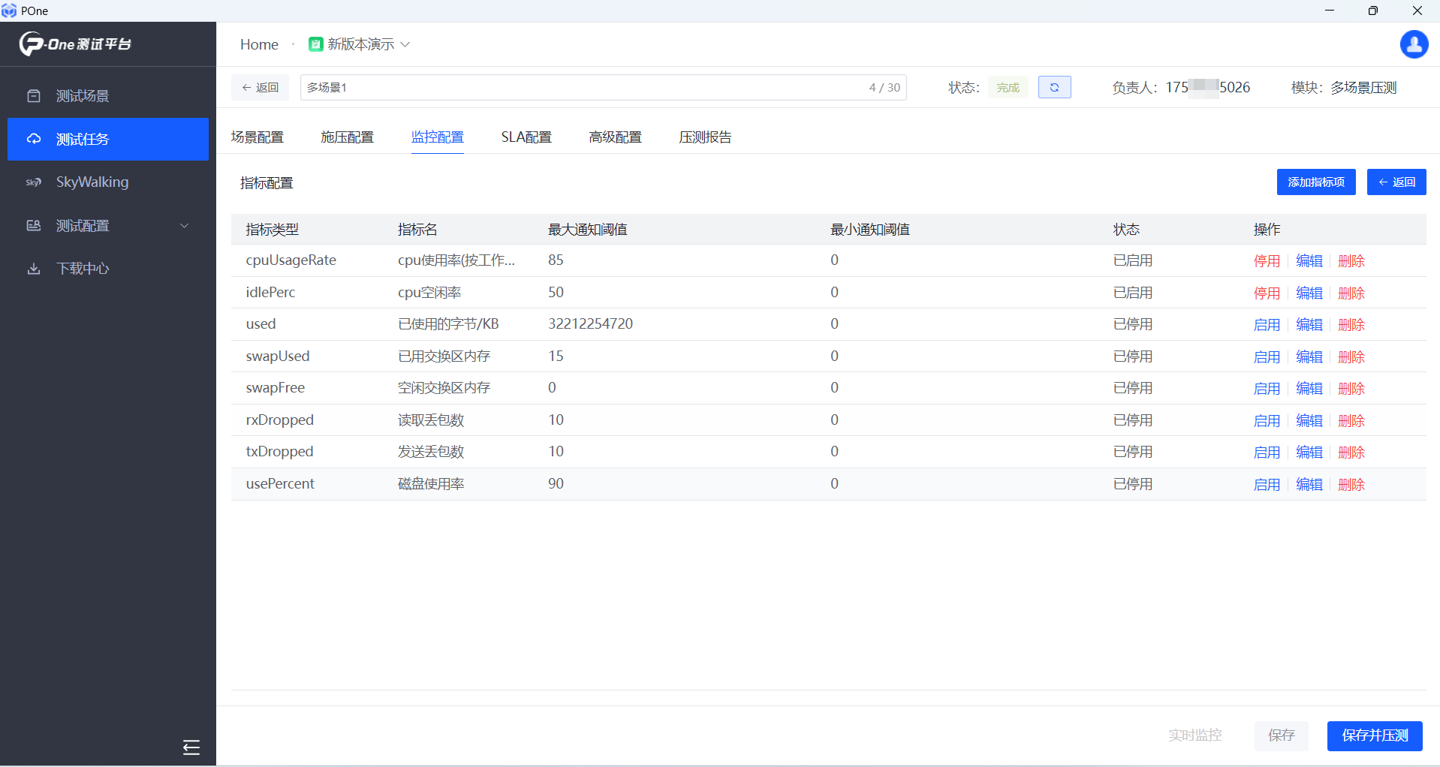Click the 测试任务 cloud icon
The image size is (1440, 767).
pyautogui.click(x=34, y=140)
